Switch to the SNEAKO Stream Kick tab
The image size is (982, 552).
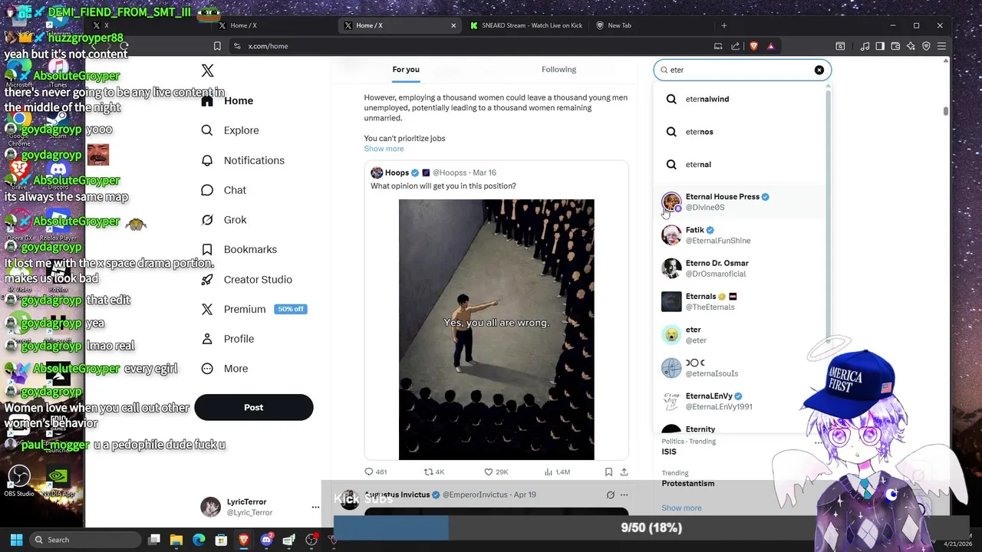click(525, 25)
